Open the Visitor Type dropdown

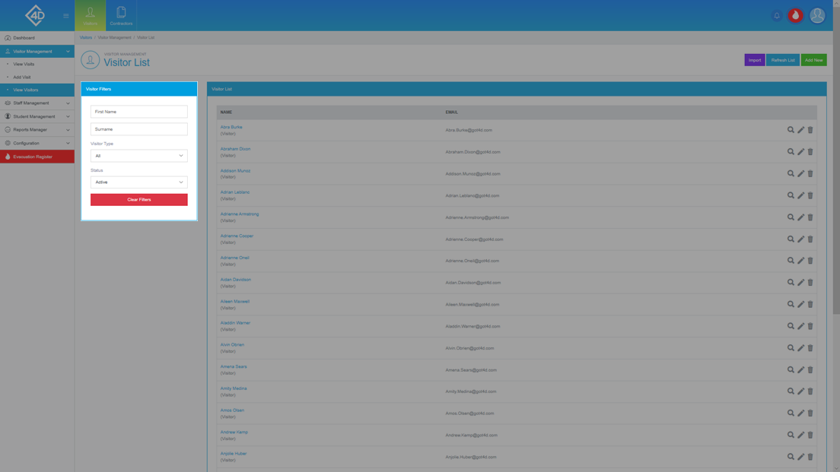pos(138,156)
